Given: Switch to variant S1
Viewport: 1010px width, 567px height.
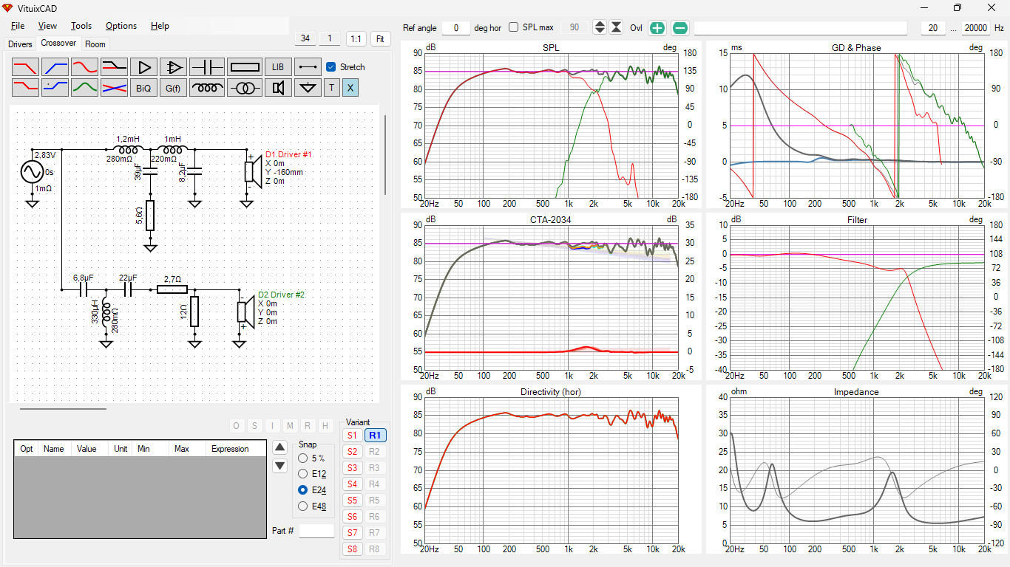Looking at the screenshot, I should pos(352,436).
